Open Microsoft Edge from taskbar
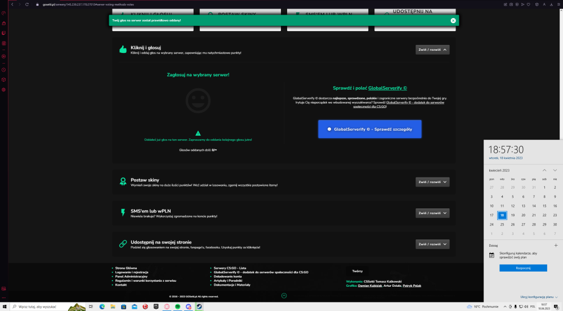The height and width of the screenshot is (311, 563). click(102, 306)
